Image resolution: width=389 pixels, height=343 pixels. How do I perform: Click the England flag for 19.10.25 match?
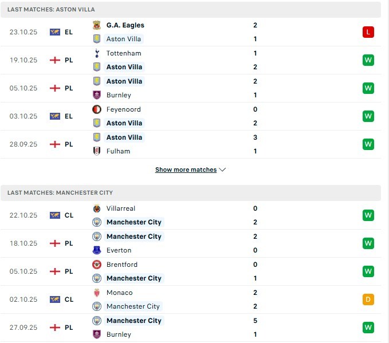(x=55, y=60)
